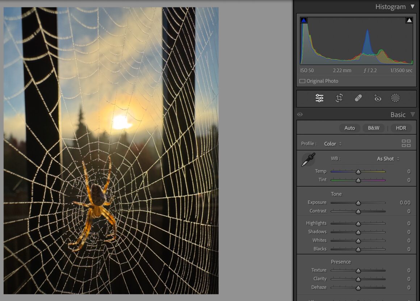
Task: Click the Temp slider handle
Action: click(358, 172)
